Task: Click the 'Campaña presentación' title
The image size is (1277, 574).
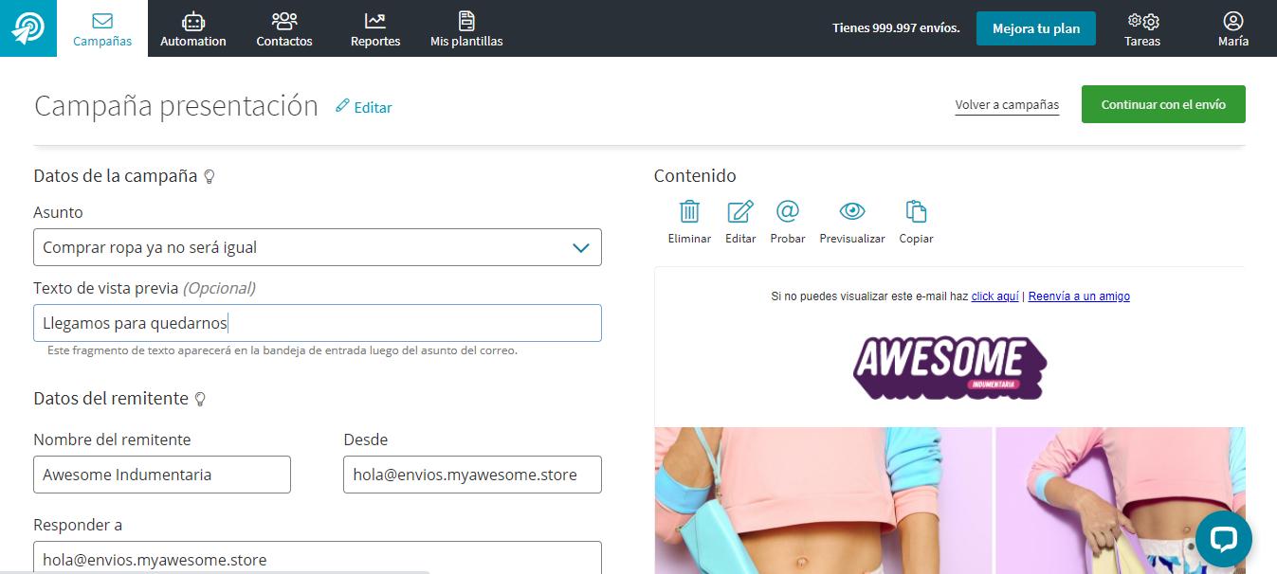Action: click(x=176, y=105)
